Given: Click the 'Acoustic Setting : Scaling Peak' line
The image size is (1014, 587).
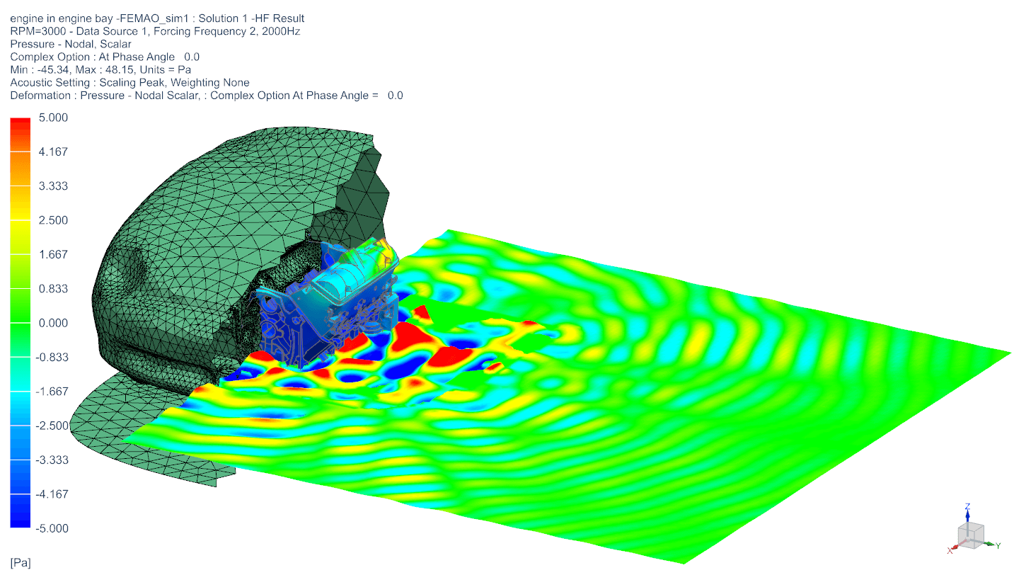Looking at the screenshot, I should click(129, 82).
